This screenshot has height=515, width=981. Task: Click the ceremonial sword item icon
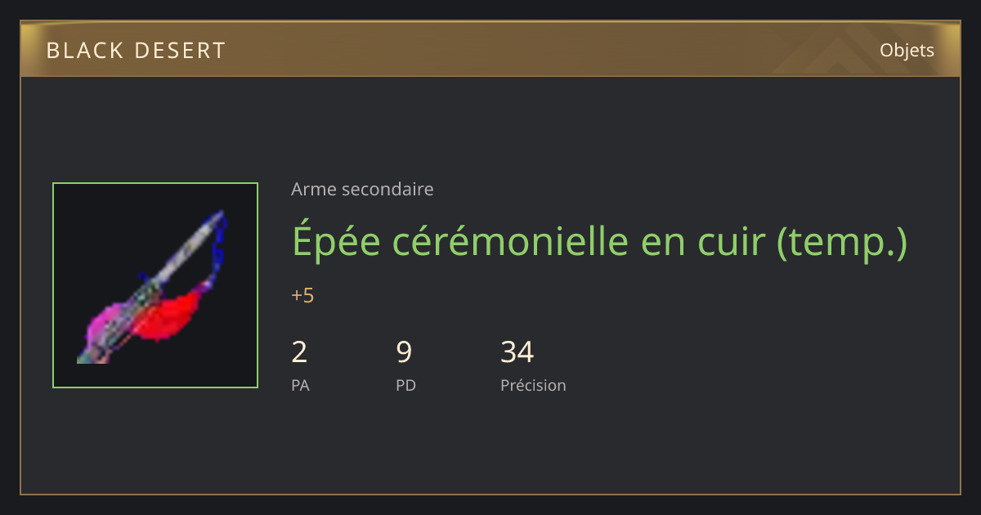coord(155,285)
